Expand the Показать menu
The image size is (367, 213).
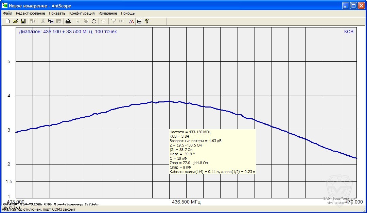(57, 13)
